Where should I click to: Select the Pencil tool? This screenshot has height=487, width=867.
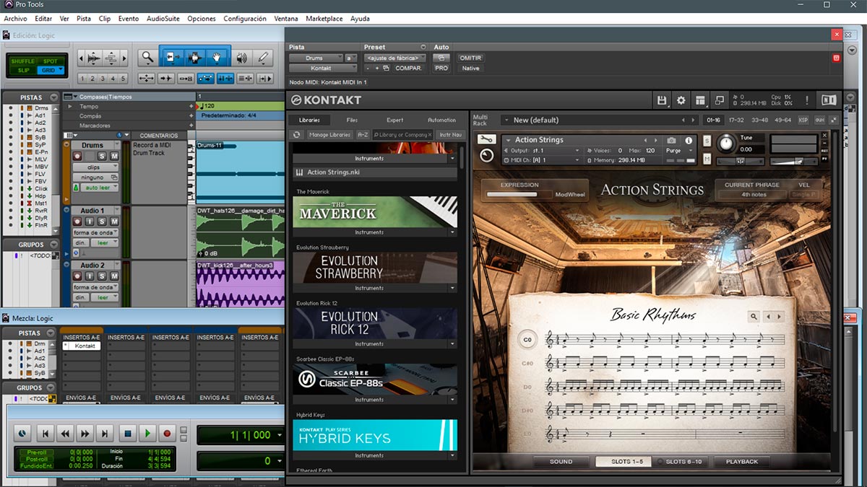(264, 58)
